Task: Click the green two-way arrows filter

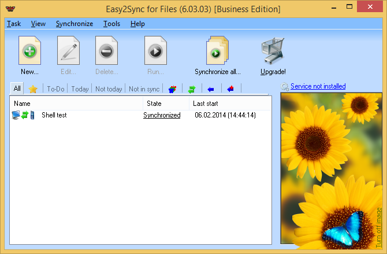Action: point(192,89)
